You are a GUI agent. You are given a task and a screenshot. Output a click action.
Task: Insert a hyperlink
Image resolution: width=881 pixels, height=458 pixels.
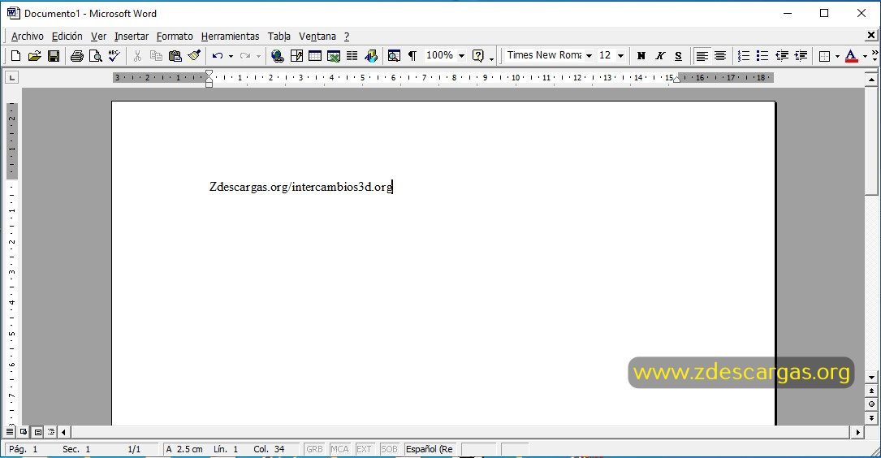[277, 56]
